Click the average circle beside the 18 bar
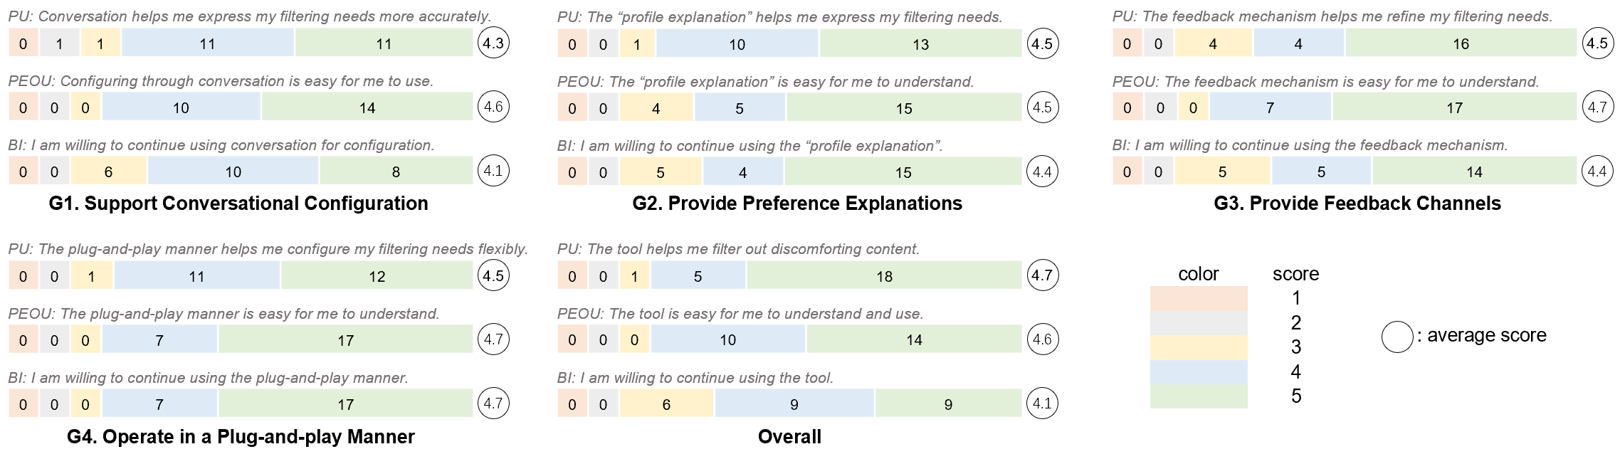The width and height of the screenshot is (1620, 454). [1042, 275]
